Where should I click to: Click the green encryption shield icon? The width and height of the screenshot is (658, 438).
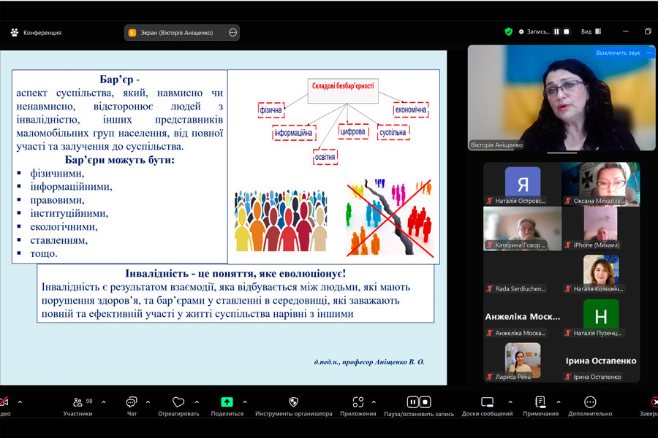coord(509,31)
